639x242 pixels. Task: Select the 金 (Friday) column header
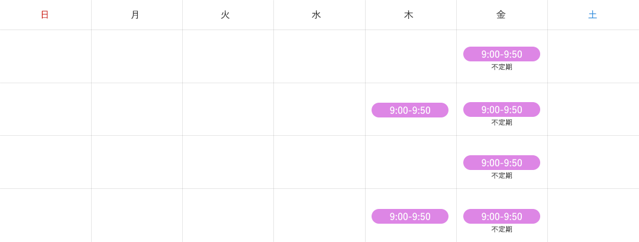(x=501, y=15)
